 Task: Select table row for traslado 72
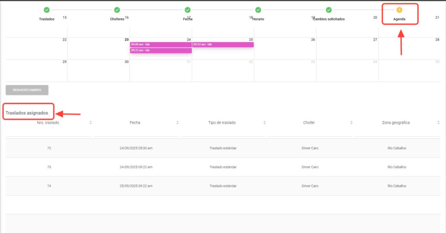click(223, 148)
